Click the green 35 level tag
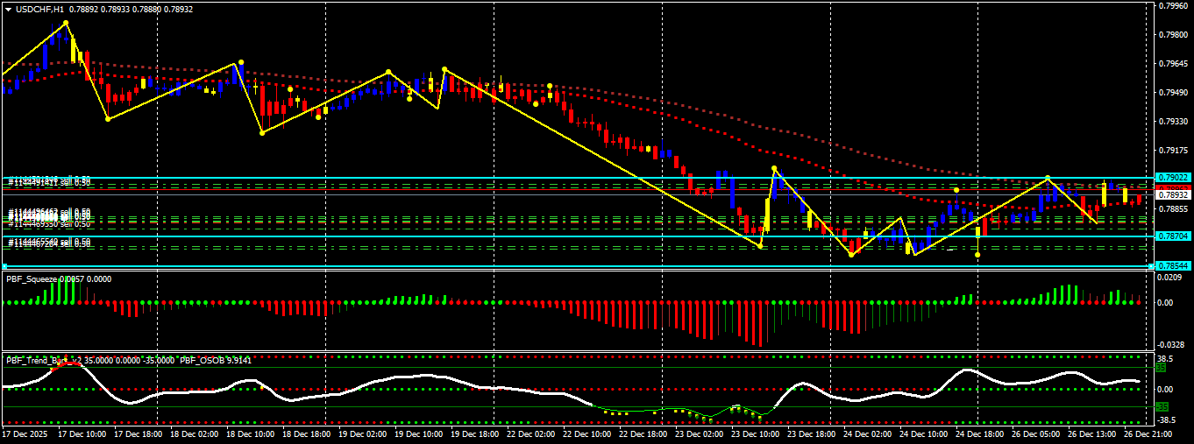The width and height of the screenshot is (1194, 444). point(1162,369)
